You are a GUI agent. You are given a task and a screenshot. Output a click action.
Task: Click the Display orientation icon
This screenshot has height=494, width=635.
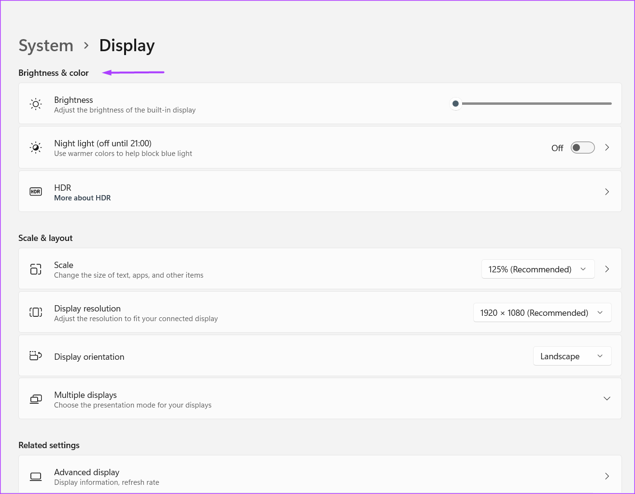coord(36,356)
